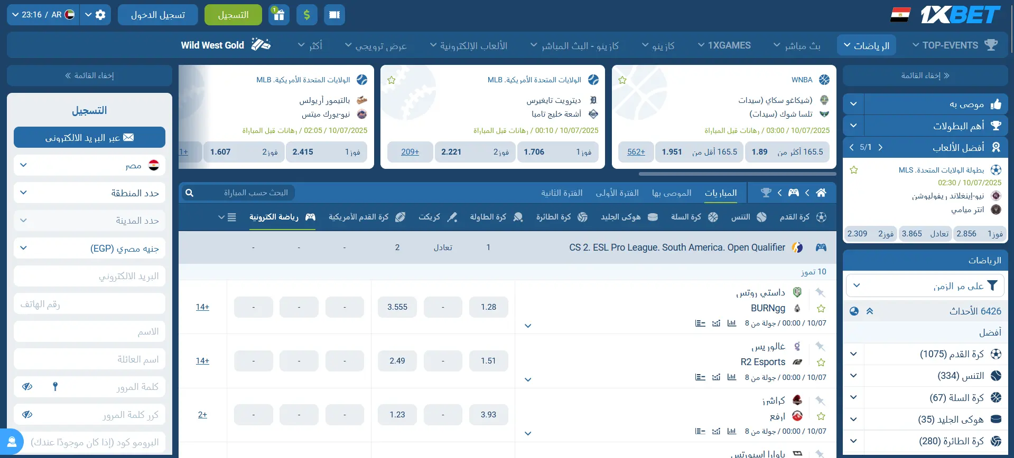Click featured matches horizontal scrollbar
The height and width of the screenshot is (458, 1014).
pos(737,174)
